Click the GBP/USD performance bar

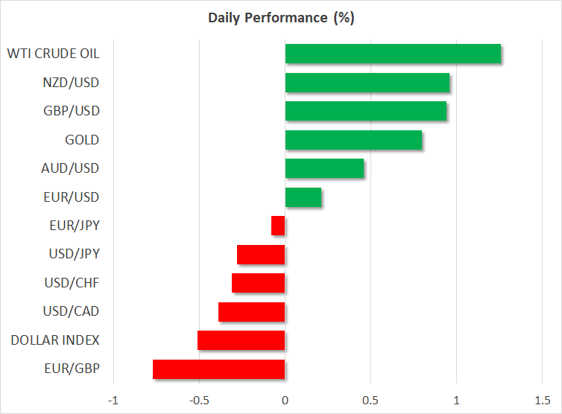click(x=365, y=111)
